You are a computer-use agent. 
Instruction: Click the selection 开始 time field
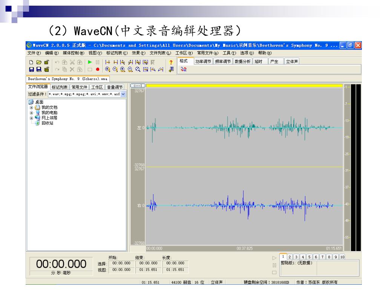tap(121, 263)
